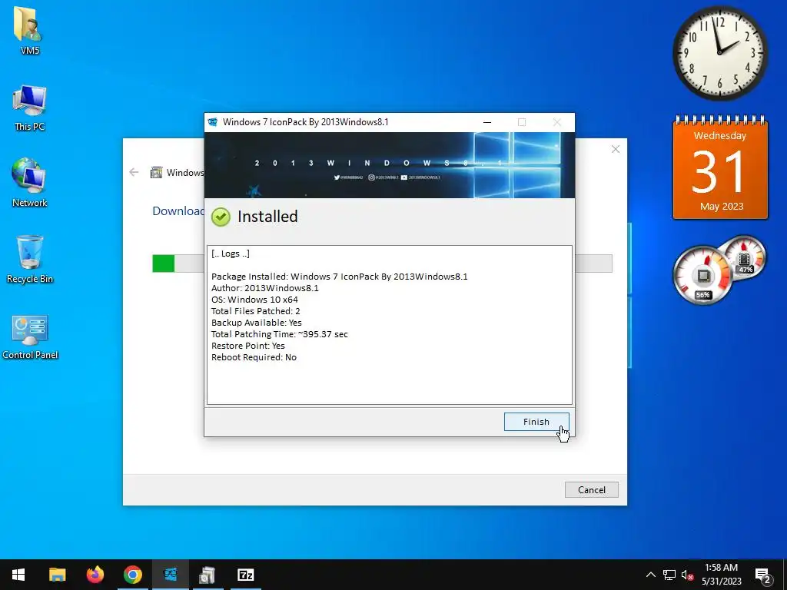Select This PC desktop icon
787x590 pixels.
[30, 108]
